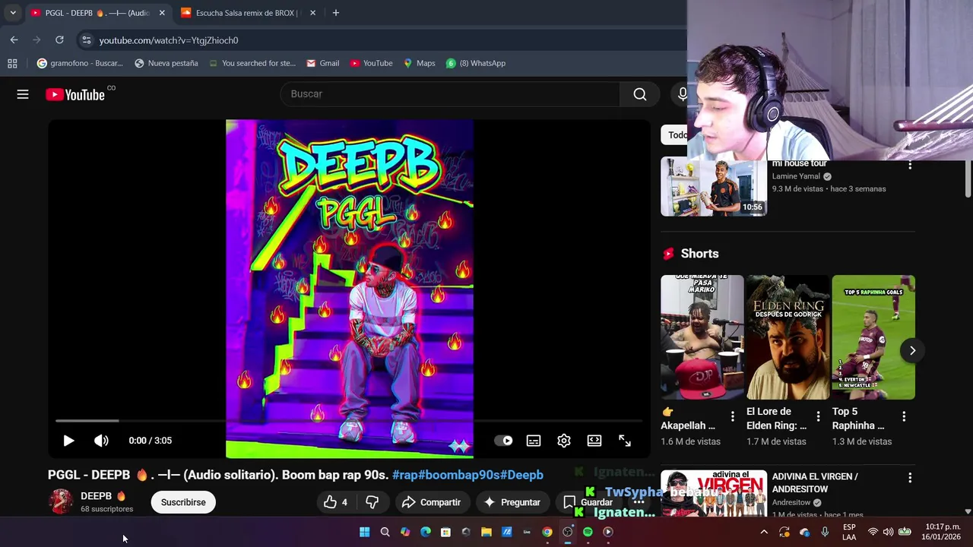
Task: Save video with Guardar button
Action: [x=588, y=502]
